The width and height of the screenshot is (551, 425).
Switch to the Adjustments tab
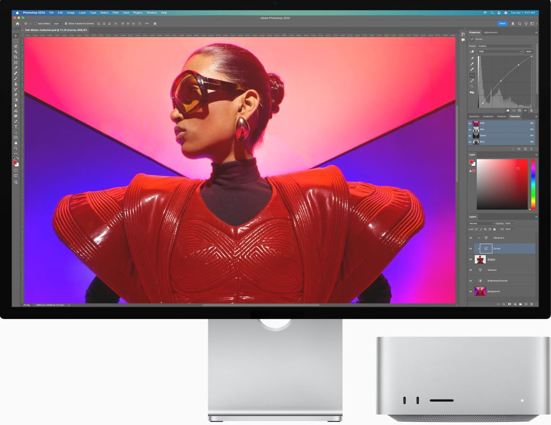pos(490,32)
